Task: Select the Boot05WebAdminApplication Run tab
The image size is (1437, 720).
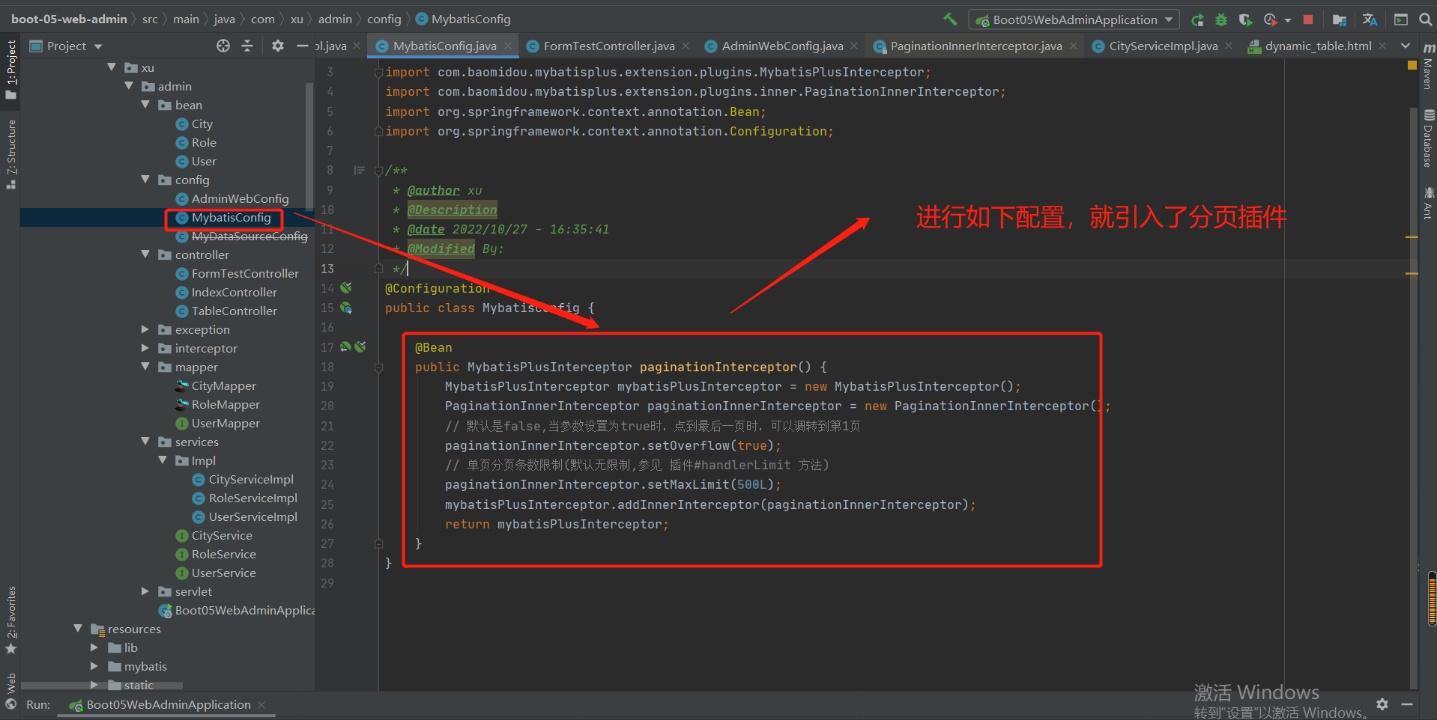Action: 169,705
